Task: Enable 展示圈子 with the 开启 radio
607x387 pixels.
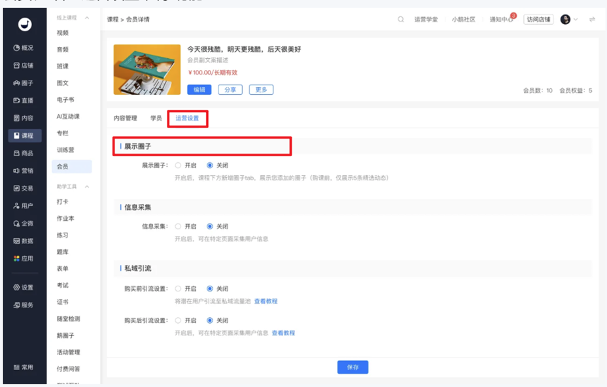Action: (x=178, y=165)
